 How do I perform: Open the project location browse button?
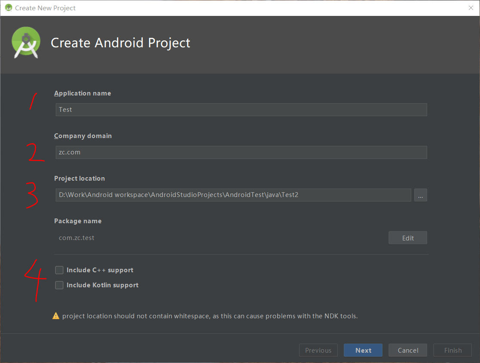point(421,195)
